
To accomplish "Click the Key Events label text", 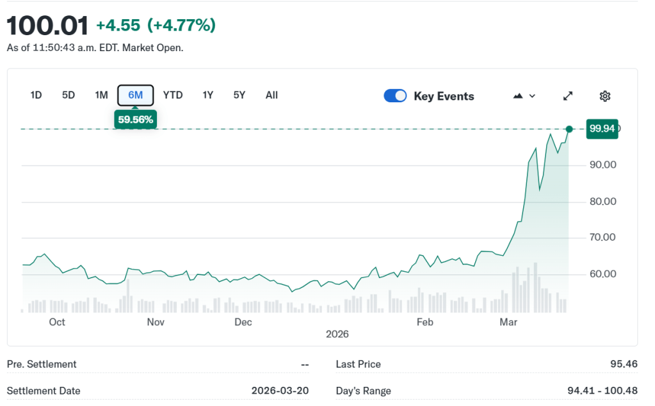I will 444,97.
